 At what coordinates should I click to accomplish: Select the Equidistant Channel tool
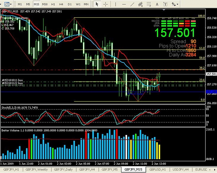click(141, 4)
